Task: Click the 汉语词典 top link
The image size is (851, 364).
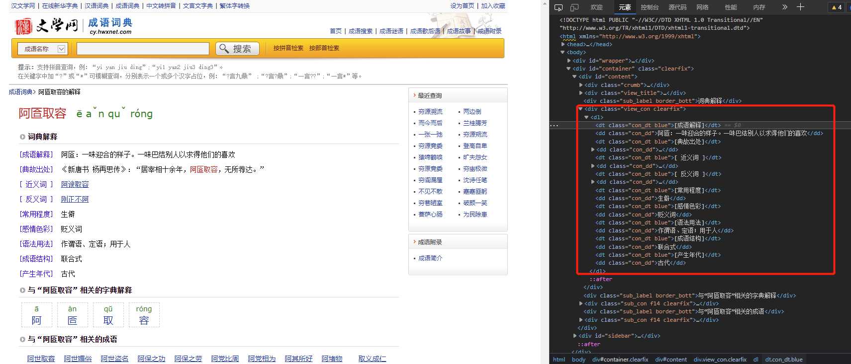Action: point(96,6)
